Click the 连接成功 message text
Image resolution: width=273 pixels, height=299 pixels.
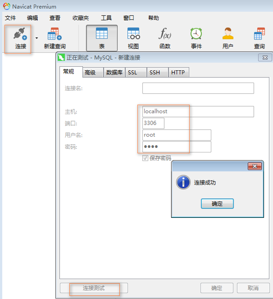[205, 183]
